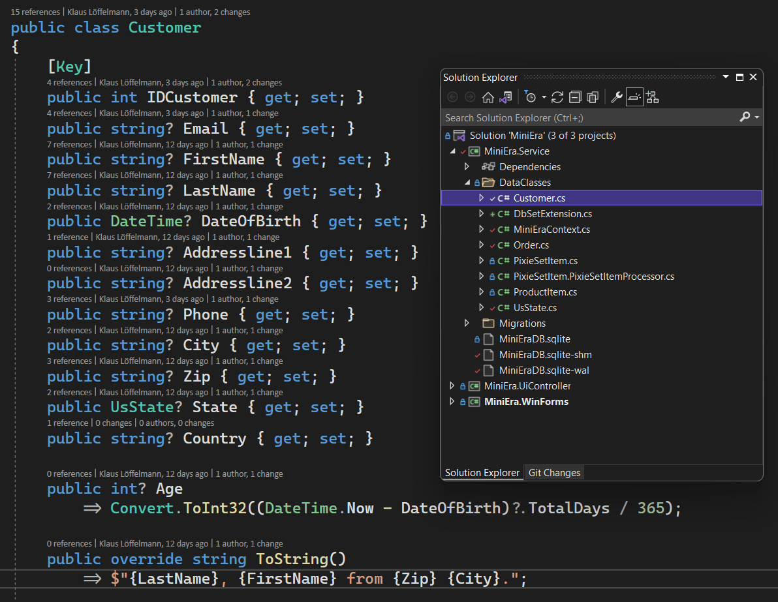
Task: Expand the Dependencies node
Action: coord(466,166)
